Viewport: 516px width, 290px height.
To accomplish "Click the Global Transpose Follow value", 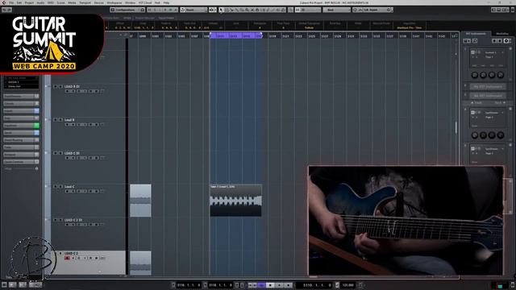I will 309,28.
